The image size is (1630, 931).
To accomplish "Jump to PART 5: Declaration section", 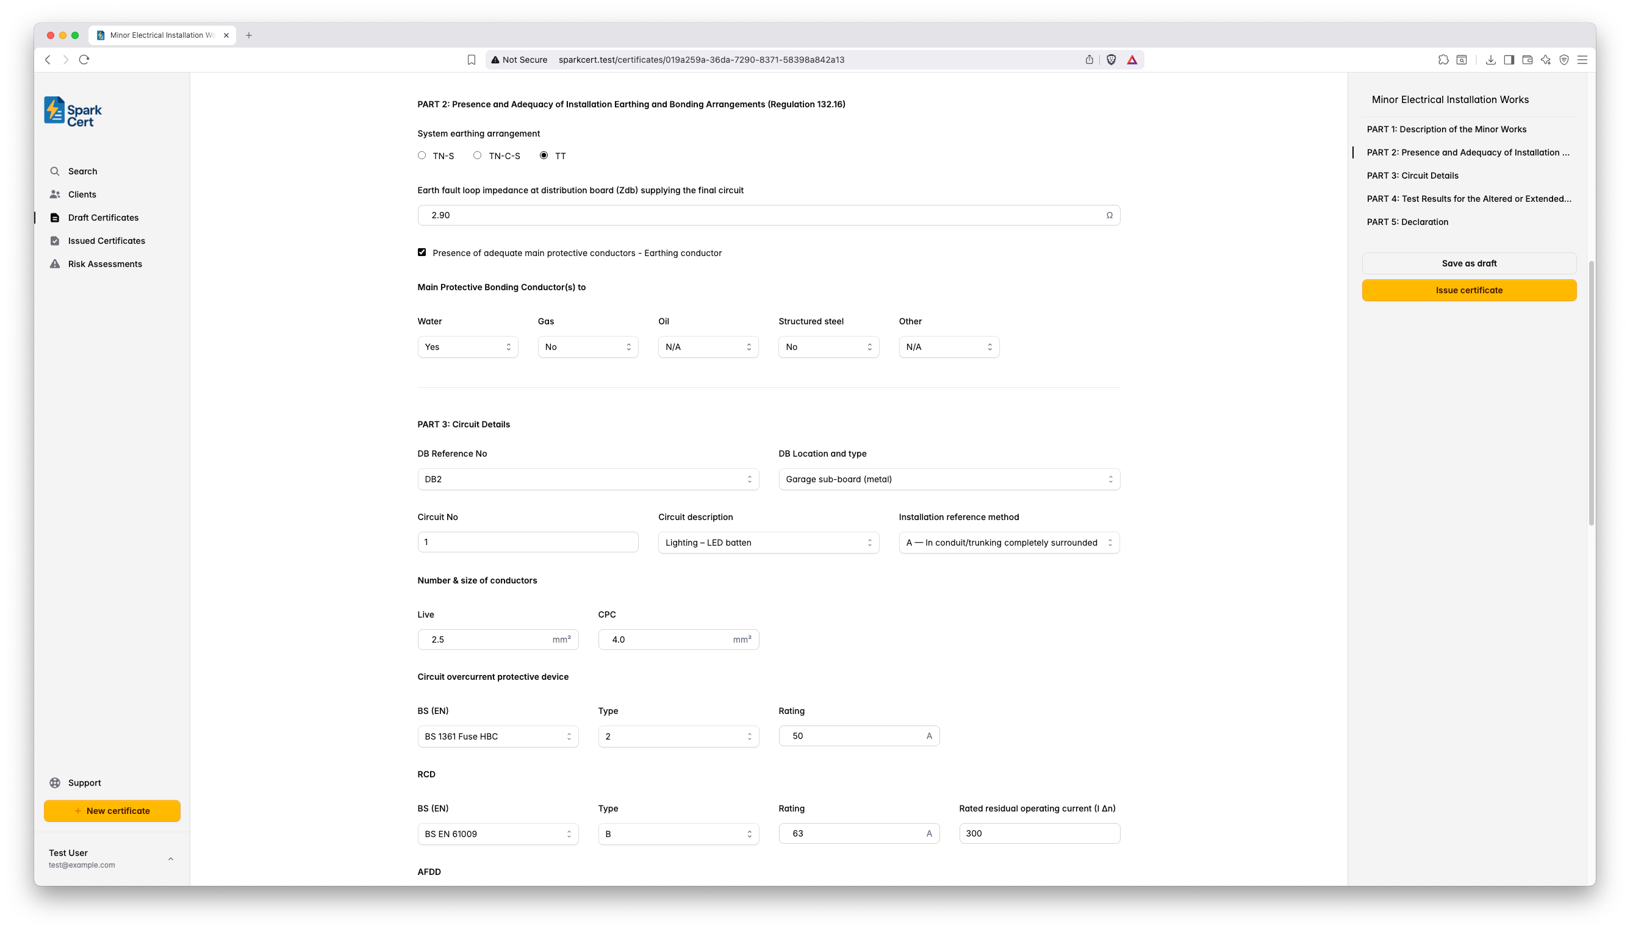I will point(1407,222).
